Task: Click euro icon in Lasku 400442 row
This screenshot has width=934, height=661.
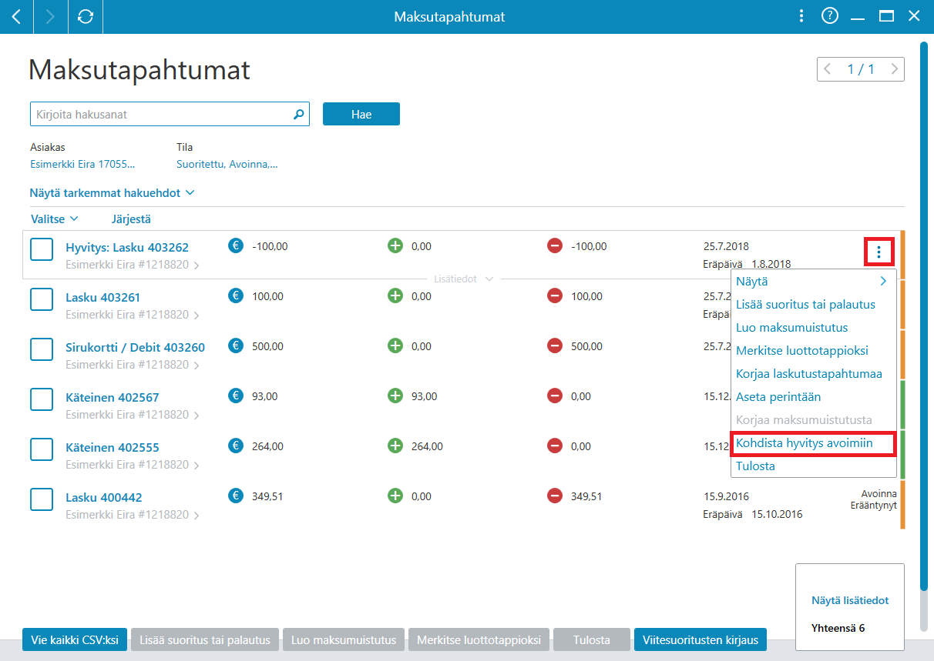Action: (236, 496)
